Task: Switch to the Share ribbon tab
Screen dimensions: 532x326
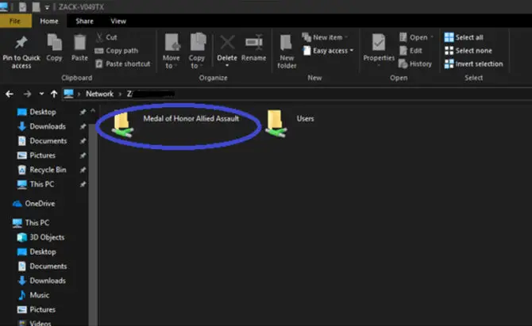Action: (x=84, y=21)
